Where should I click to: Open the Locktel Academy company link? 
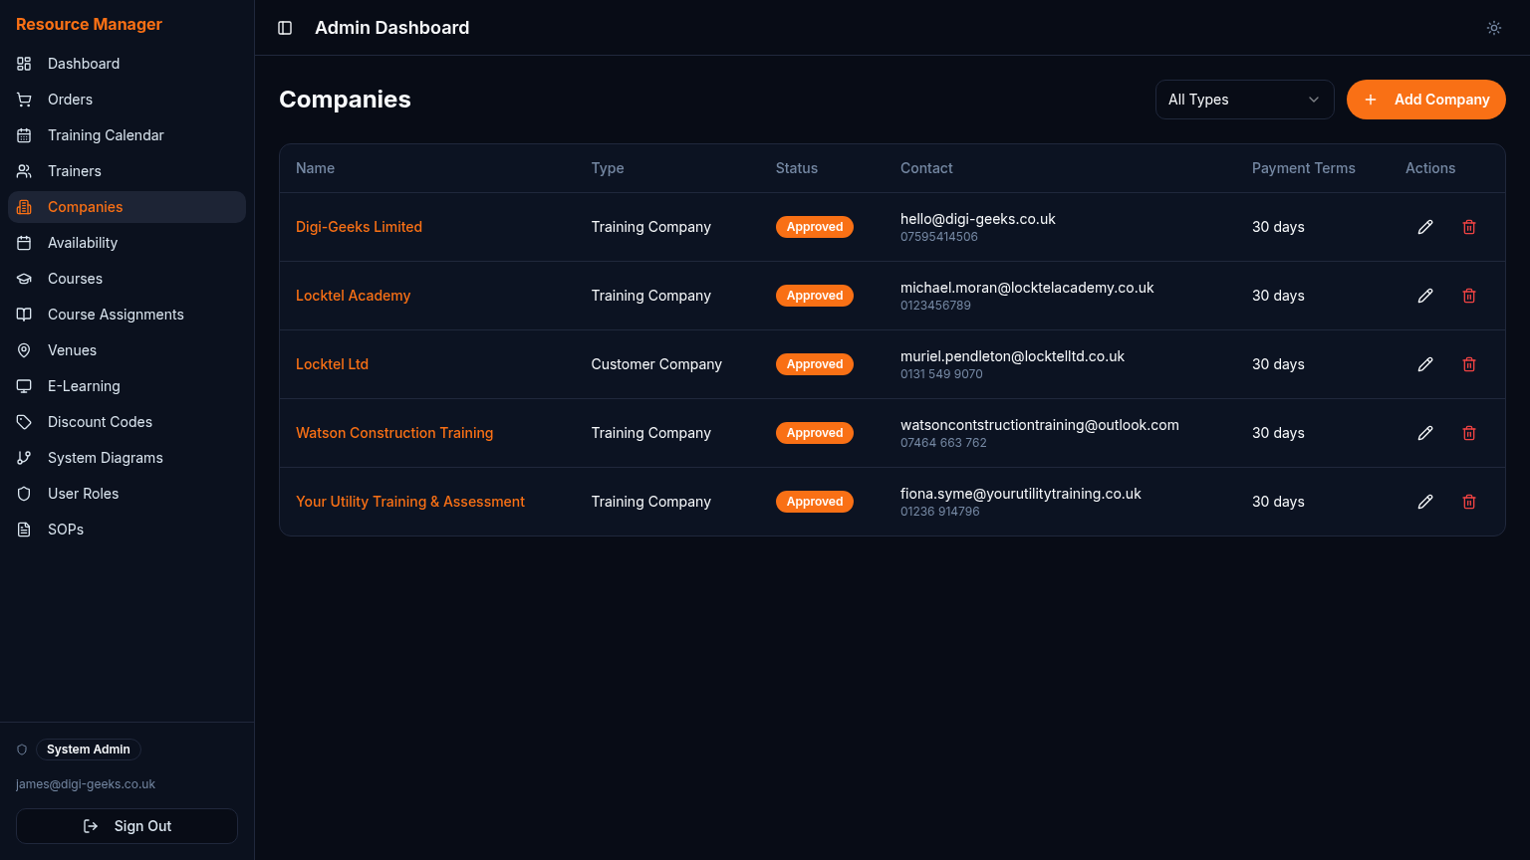click(353, 296)
